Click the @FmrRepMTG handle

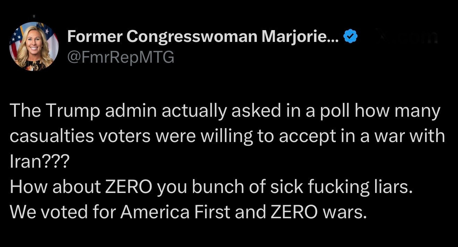point(120,58)
